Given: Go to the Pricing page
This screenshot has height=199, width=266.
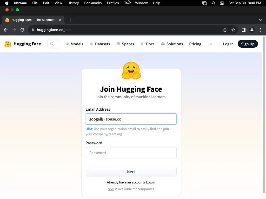Looking at the screenshot, I should tap(195, 44).
